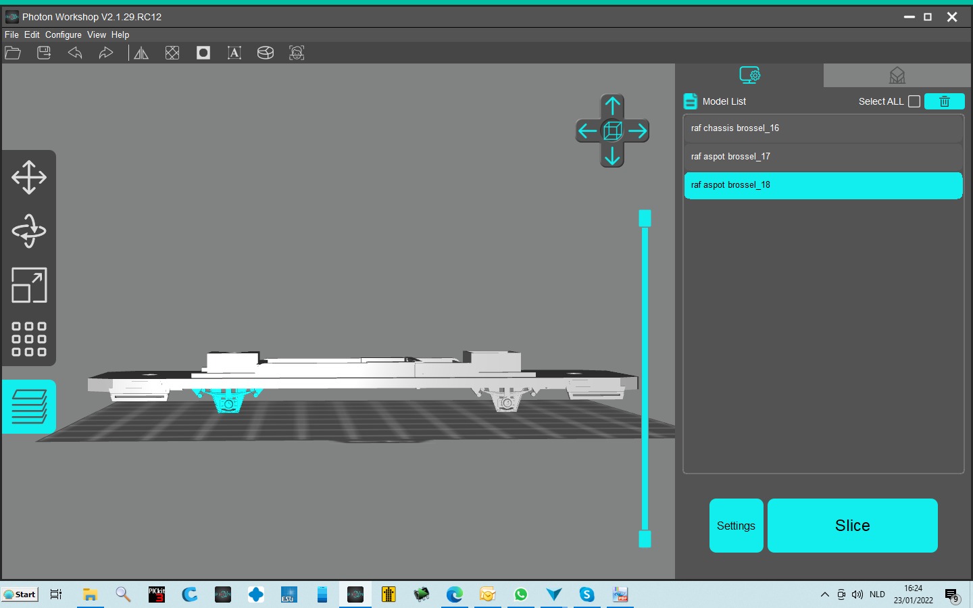This screenshot has height=608, width=973.
Task: Open the Edit menu
Action: click(32, 34)
